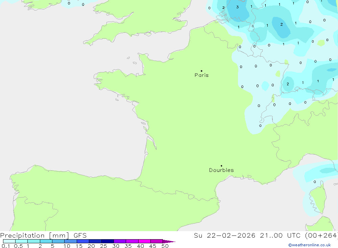
Task: Select the Dourbies location dot marker
Action: point(221,166)
